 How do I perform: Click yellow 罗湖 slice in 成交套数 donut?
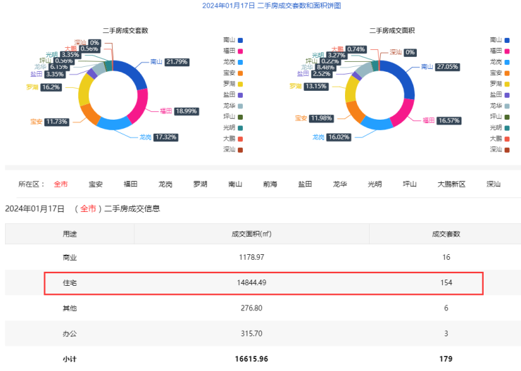pos(84,89)
